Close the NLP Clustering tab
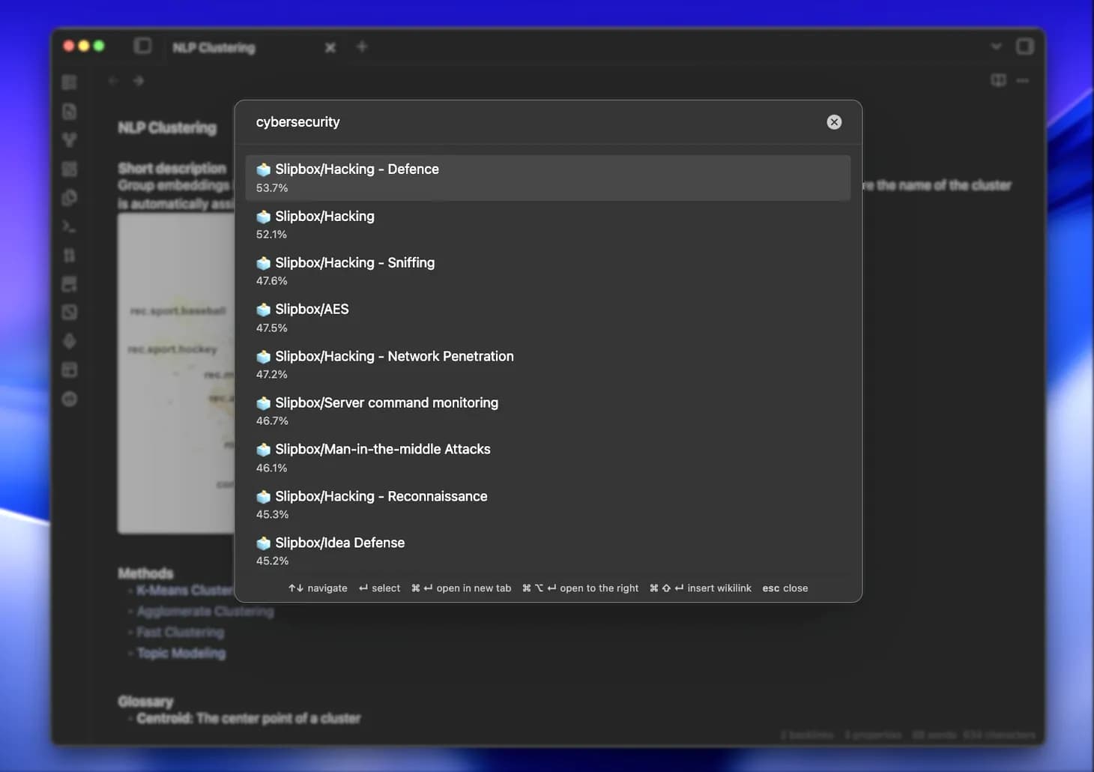 pyautogui.click(x=330, y=47)
